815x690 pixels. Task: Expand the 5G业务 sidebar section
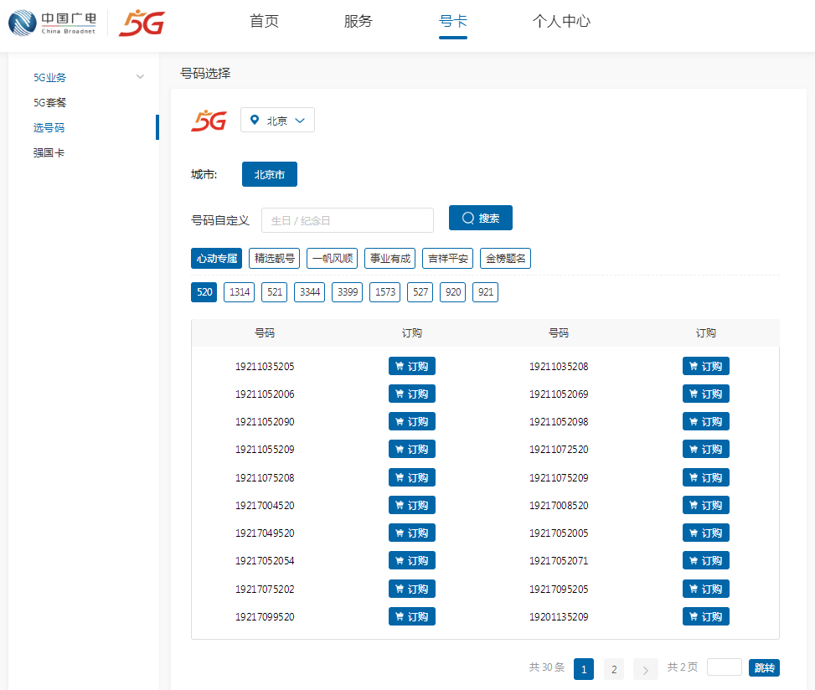[x=140, y=77]
